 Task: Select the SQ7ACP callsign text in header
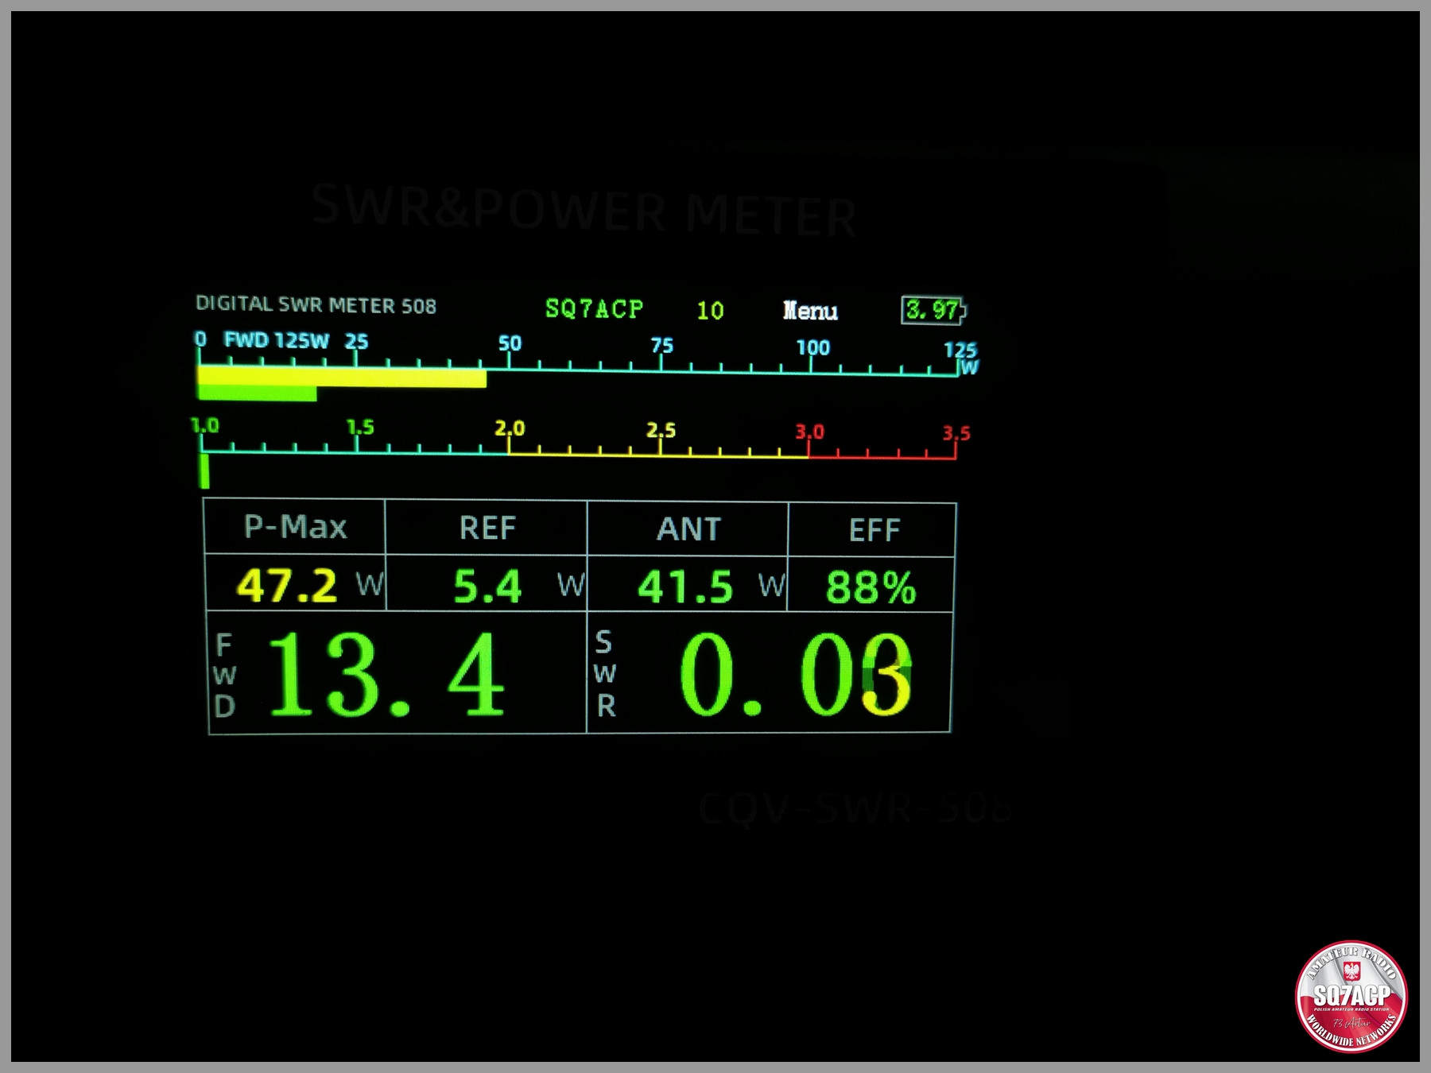(x=594, y=308)
